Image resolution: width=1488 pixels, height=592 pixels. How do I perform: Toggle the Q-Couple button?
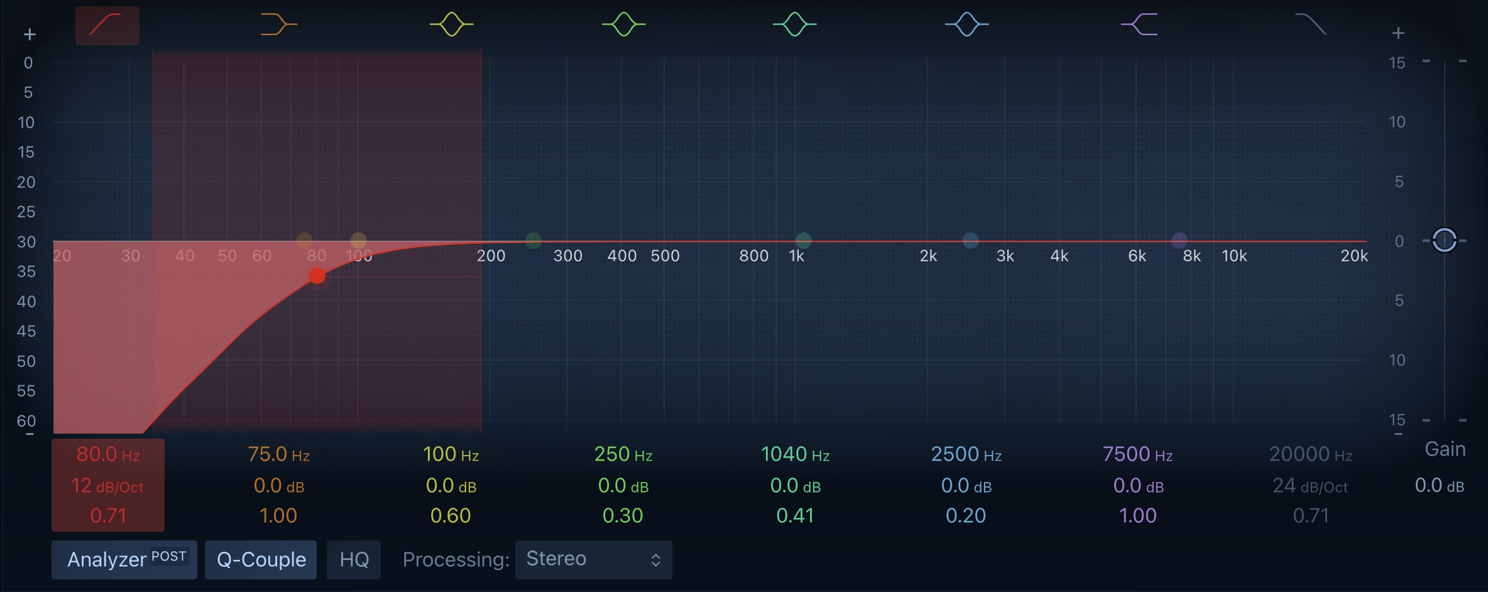[x=261, y=559]
